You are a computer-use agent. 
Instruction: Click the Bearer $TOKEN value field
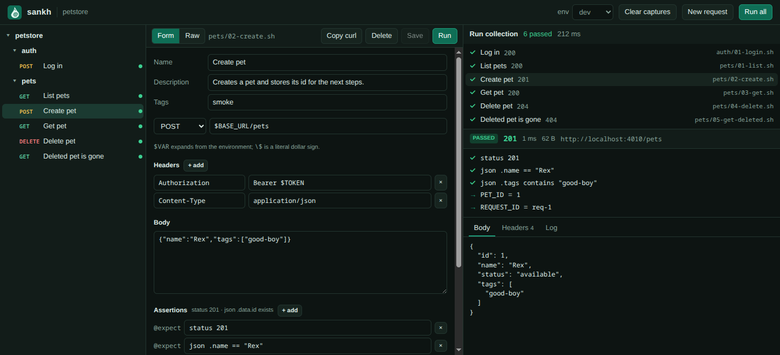point(340,183)
